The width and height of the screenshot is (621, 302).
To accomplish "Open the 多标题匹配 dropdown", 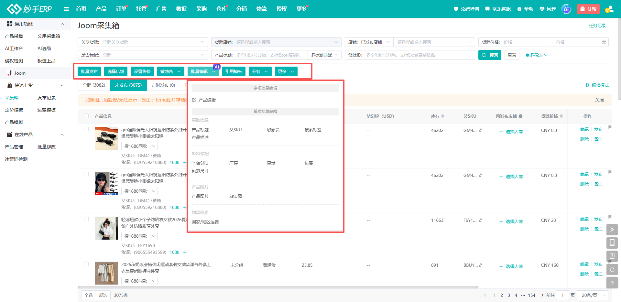I will [x=324, y=55].
